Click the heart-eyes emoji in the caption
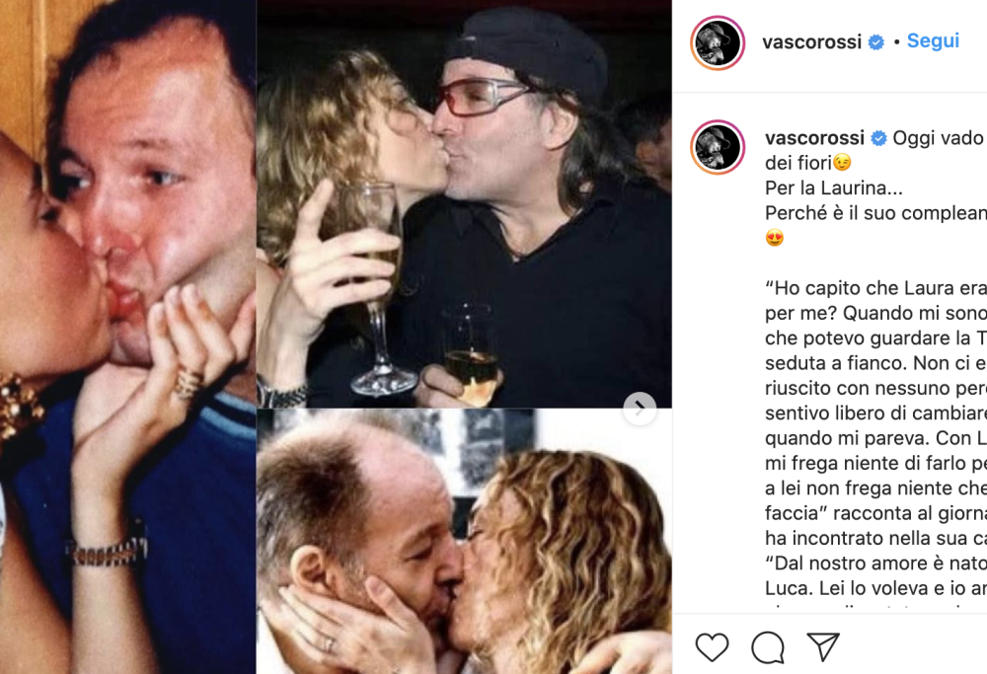 tap(775, 238)
